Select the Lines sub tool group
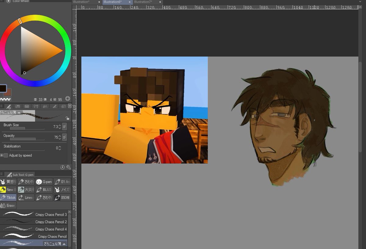 [26, 198]
